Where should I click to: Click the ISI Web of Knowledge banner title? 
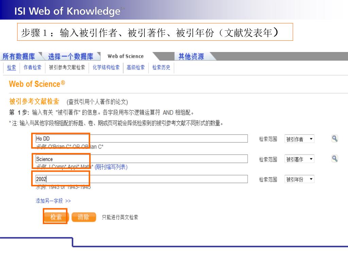(x=67, y=11)
